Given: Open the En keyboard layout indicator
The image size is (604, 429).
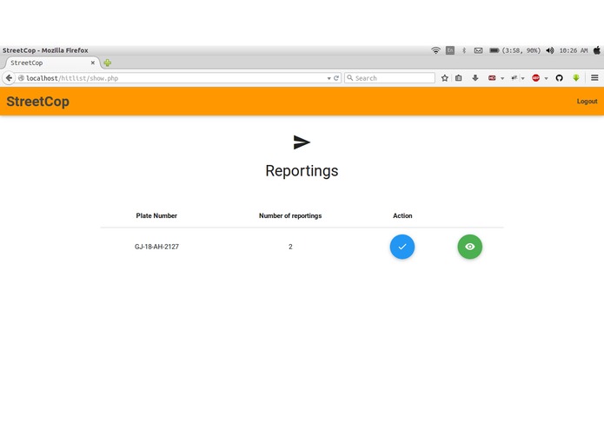Looking at the screenshot, I should (450, 50).
